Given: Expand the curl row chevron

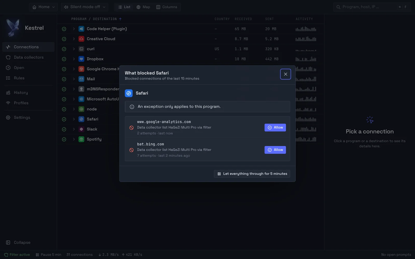Looking at the screenshot, I should pyautogui.click(x=74, y=49).
